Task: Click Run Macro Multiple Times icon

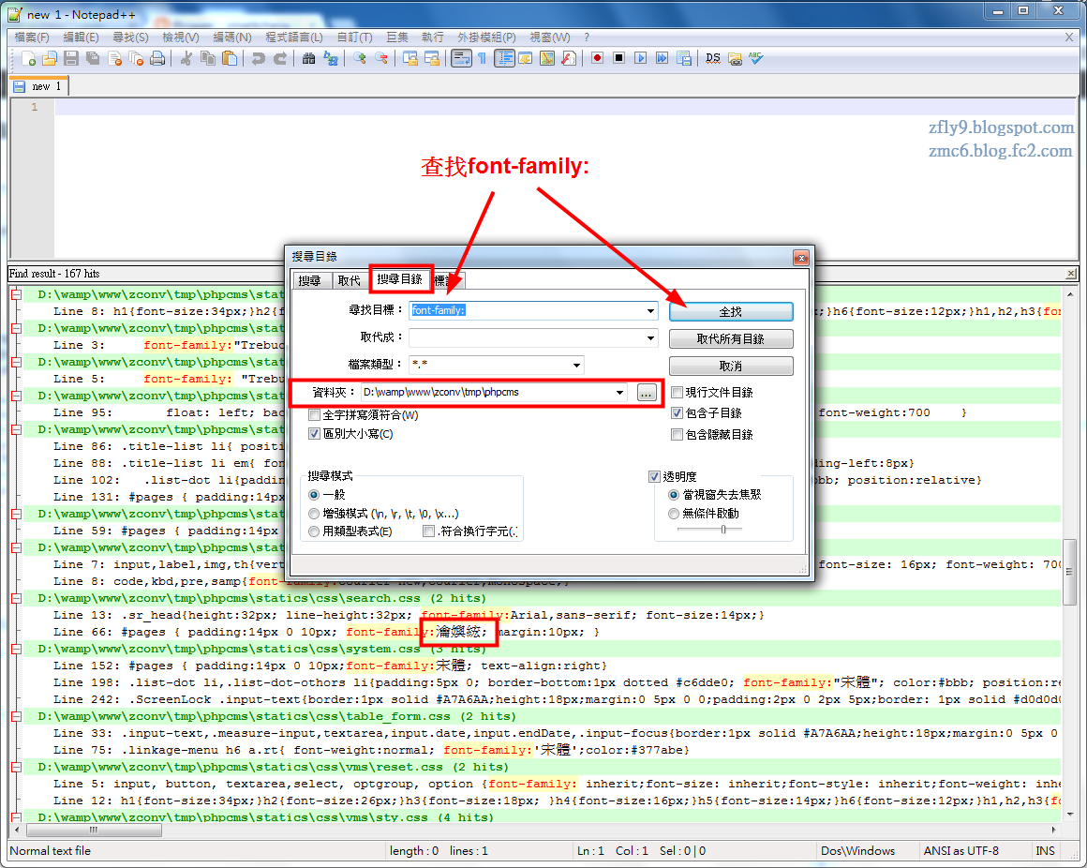Action: pos(662,58)
